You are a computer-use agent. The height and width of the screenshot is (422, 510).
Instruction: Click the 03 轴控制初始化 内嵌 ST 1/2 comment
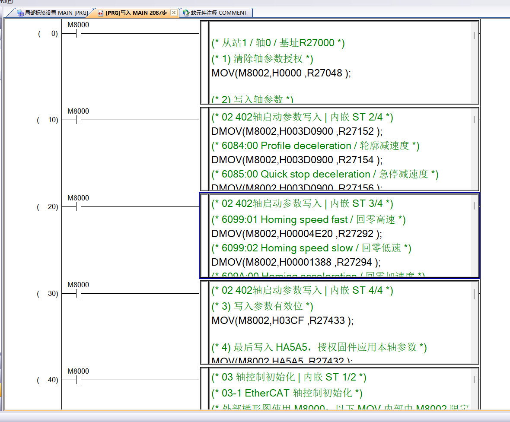pyautogui.click(x=289, y=377)
